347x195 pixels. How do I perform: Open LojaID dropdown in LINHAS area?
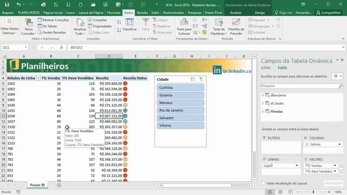click(x=297, y=166)
